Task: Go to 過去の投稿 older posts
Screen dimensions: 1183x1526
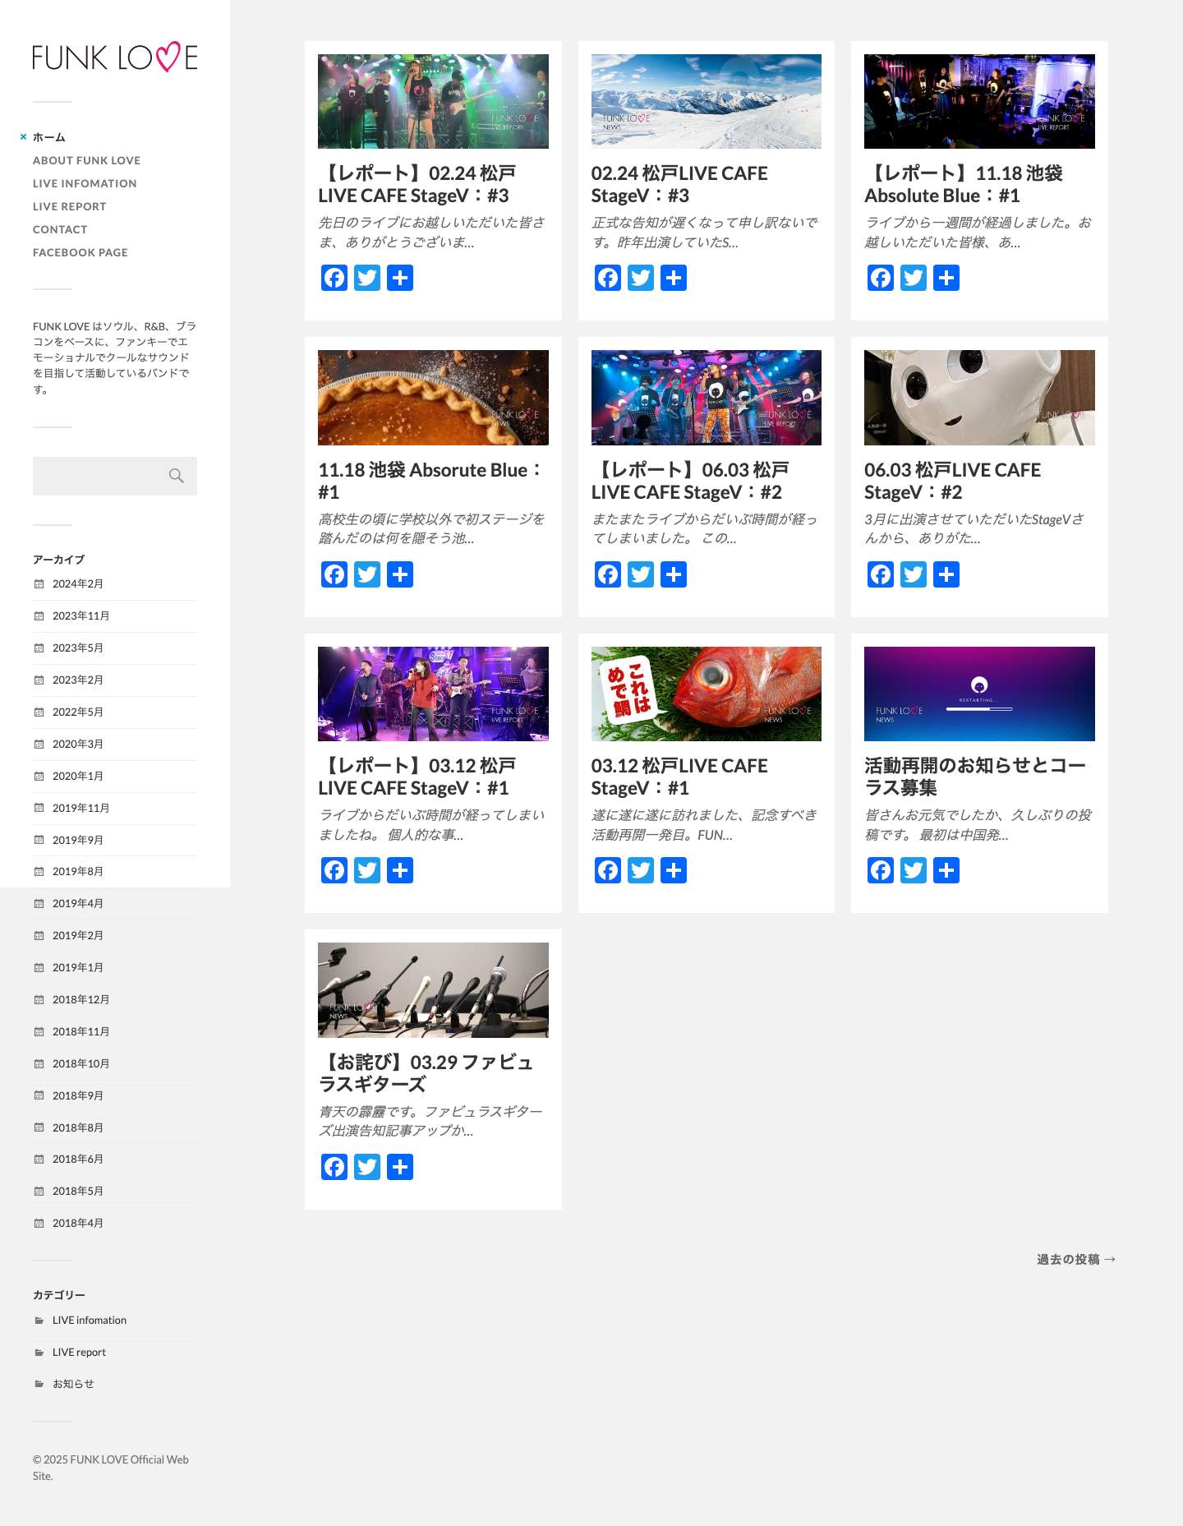Action: [1076, 1259]
